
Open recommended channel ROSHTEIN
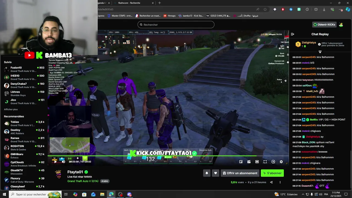(24, 148)
